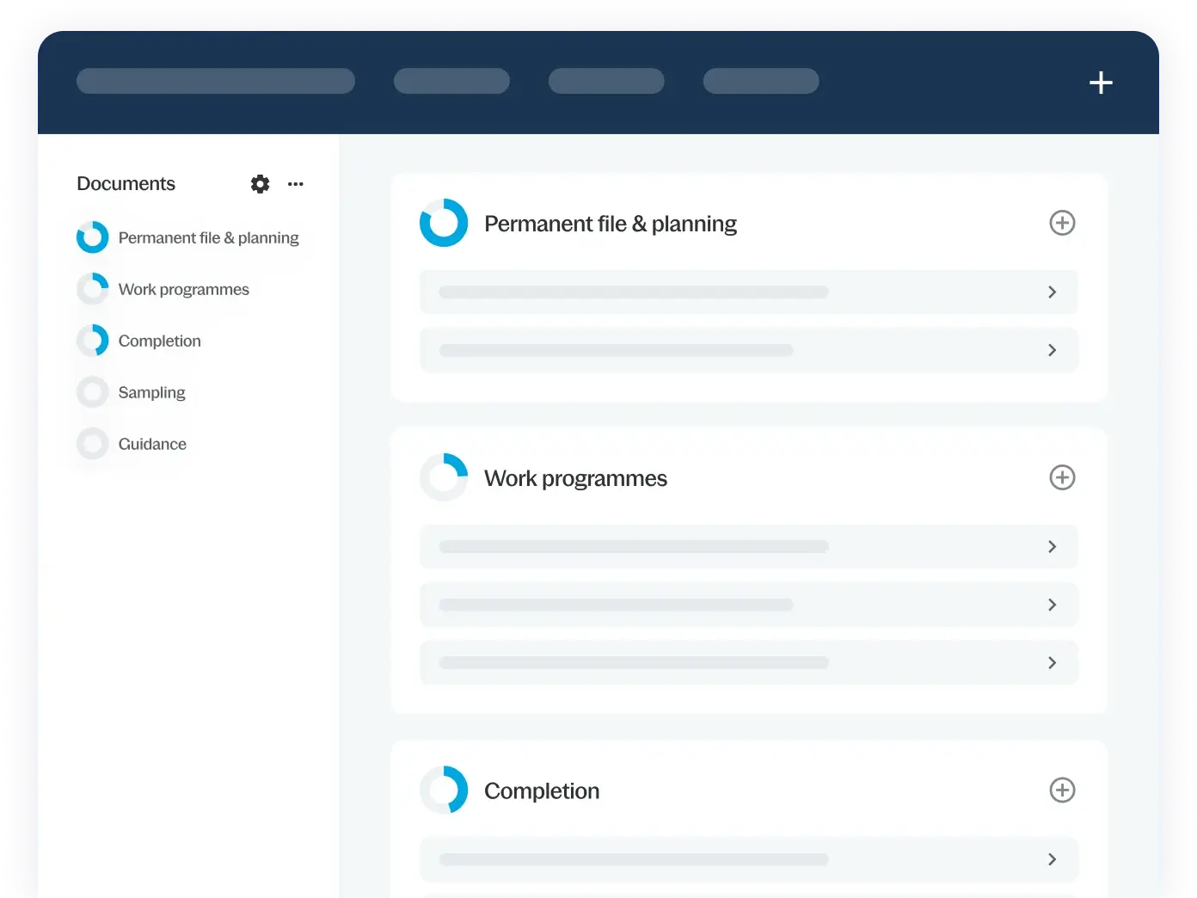The image size is (1197, 898).
Task: Open Documents settings gear icon
Action: pos(260,184)
